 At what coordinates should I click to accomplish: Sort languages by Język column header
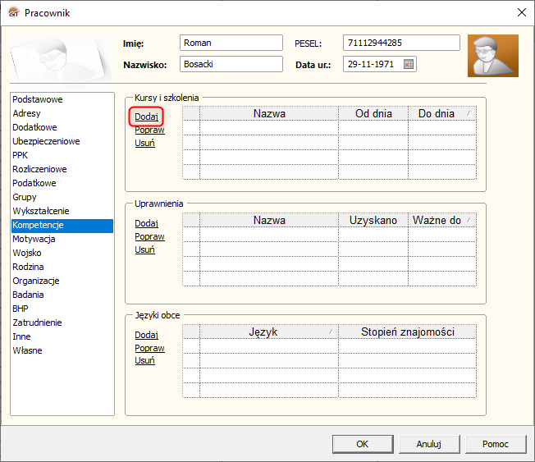coord(269,332)
